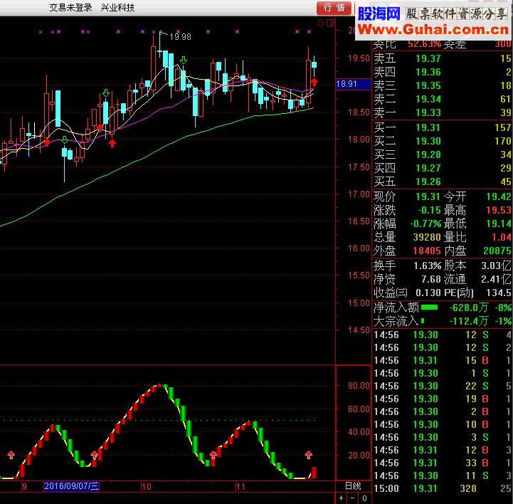The width and height of the screenshot is (513, 504).
Task: Click the -112.4万 block inflow amount
Action: point(469,321)
